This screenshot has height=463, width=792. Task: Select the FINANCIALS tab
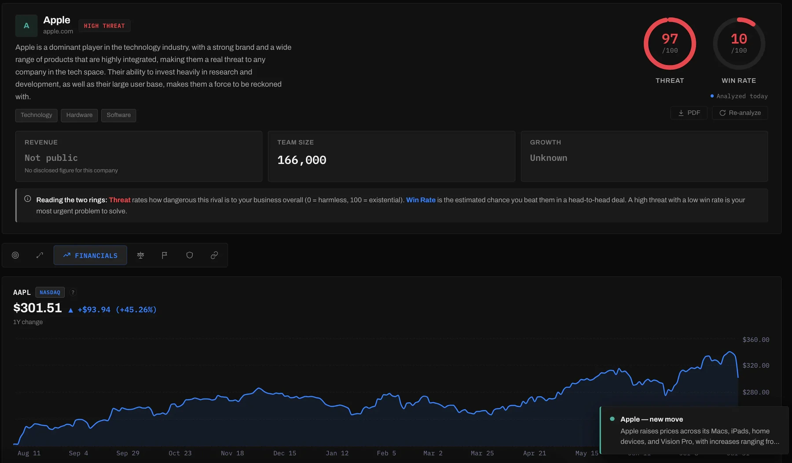pos(90,255)
